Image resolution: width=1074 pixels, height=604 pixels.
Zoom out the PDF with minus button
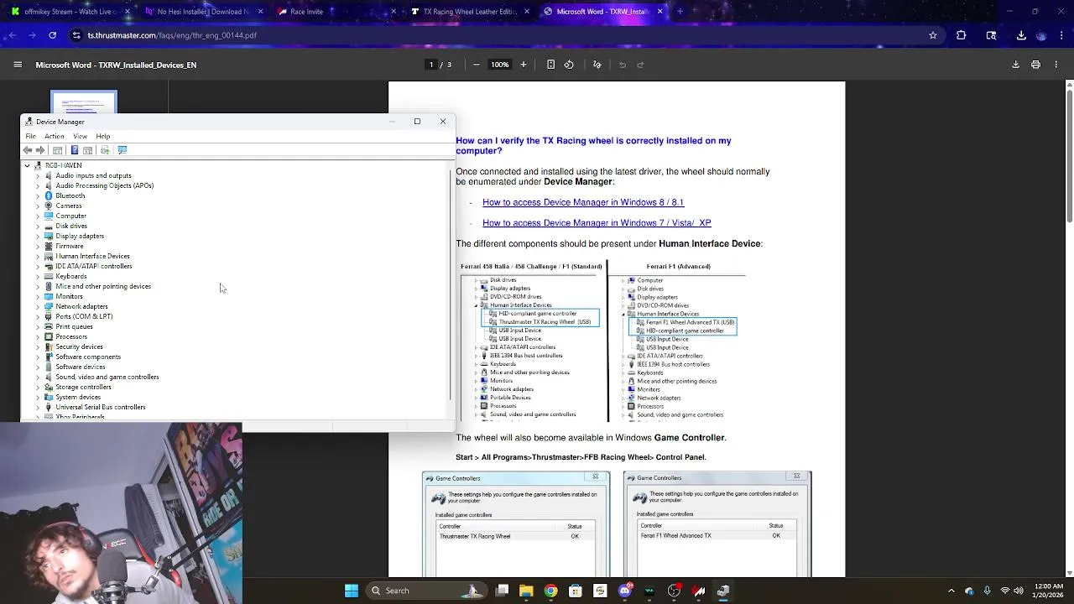tap(477, 65)
